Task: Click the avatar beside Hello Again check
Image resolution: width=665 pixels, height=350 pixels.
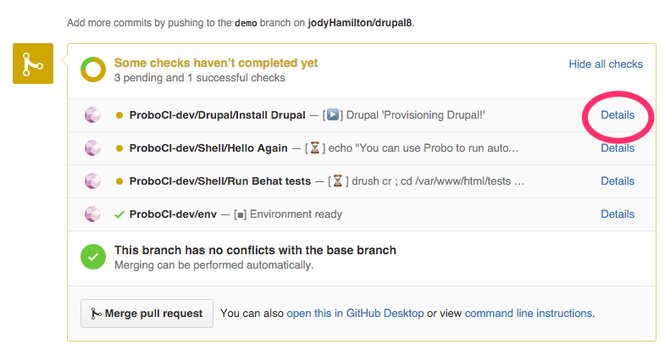Action: point(93,148)
